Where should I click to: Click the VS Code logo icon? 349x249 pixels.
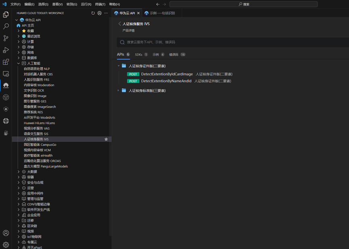point(4,4)
